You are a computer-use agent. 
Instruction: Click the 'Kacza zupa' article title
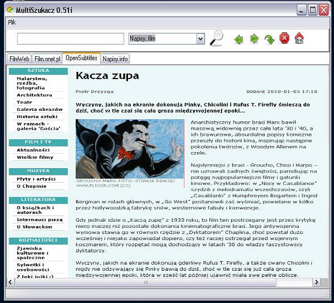coord(107,76)
